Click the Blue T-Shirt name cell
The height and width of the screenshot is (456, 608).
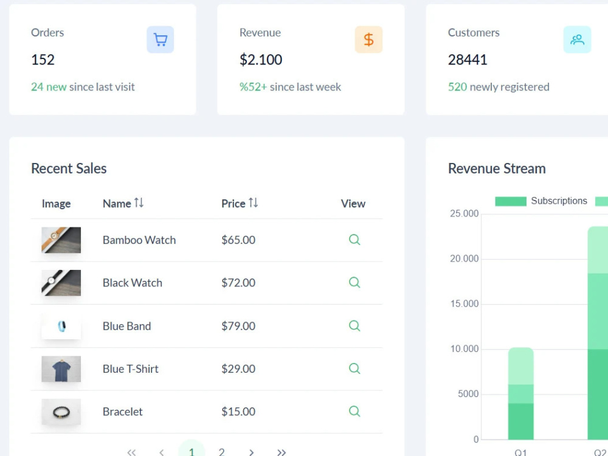[131, 369]
